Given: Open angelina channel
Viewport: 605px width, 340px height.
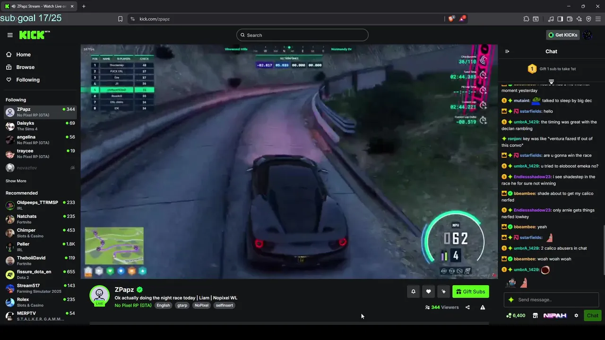Looking at the screenshot, I should click(40, 140).
